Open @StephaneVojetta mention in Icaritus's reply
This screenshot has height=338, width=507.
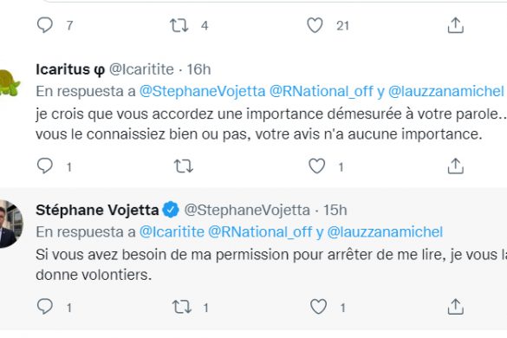[x=202, y=92]
